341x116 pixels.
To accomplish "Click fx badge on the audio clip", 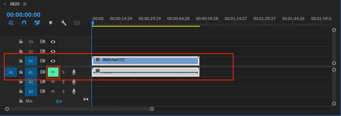I will point(98,71).
